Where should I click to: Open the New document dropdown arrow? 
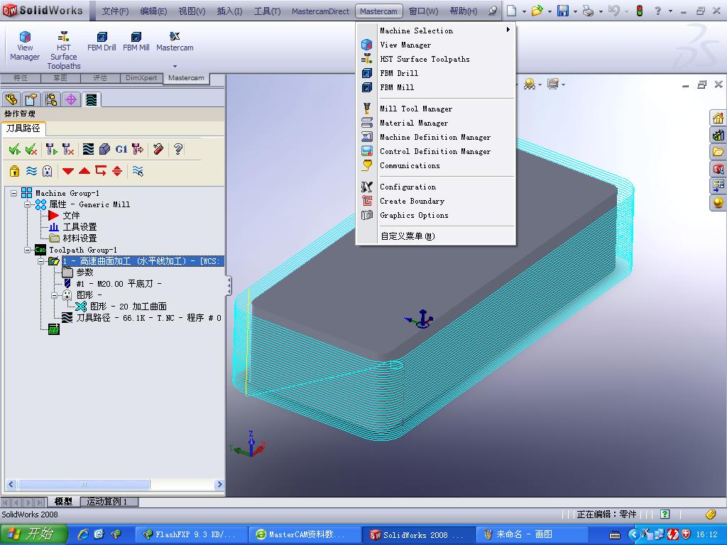(524, 11)
